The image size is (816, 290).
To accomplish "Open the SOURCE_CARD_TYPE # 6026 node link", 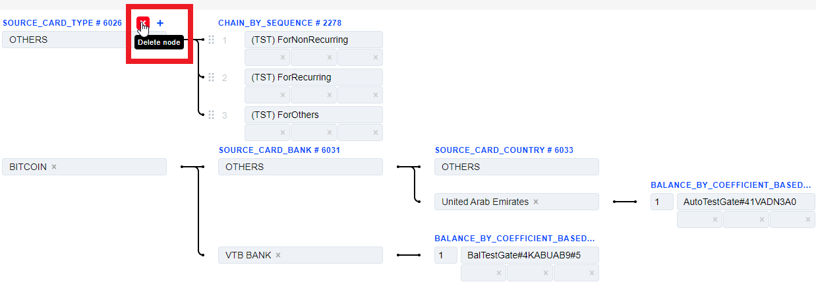I will [x=62, y=23].
